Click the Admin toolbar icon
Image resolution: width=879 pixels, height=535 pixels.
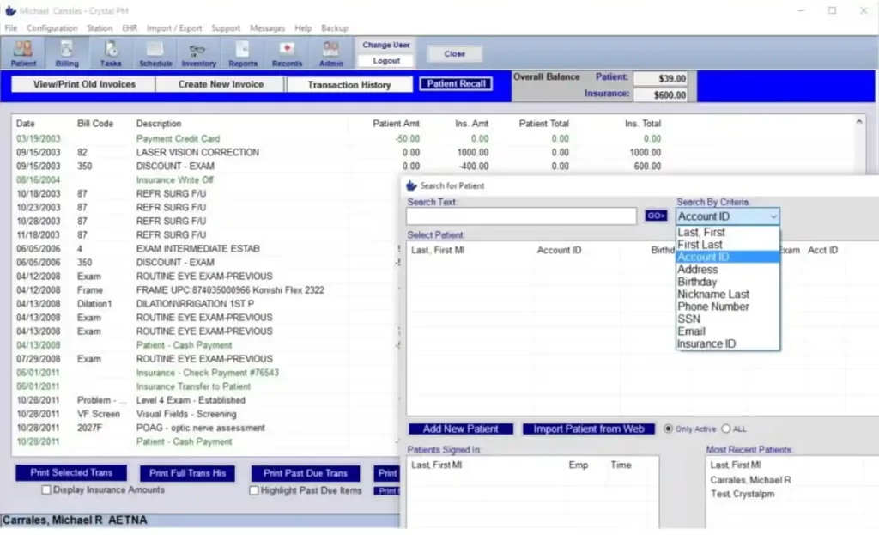[331, 53]
